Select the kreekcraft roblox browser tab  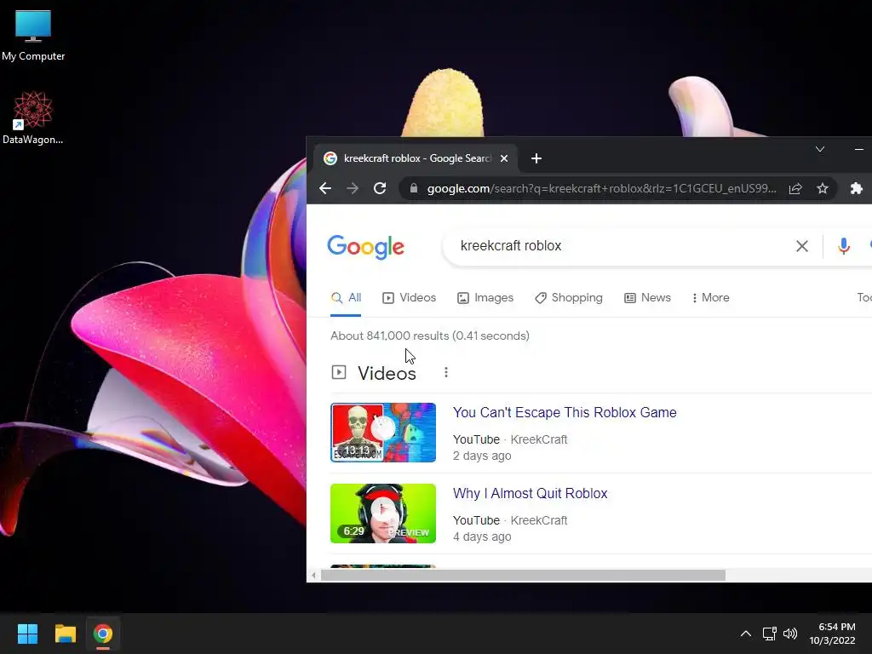[x=416, y=158]
